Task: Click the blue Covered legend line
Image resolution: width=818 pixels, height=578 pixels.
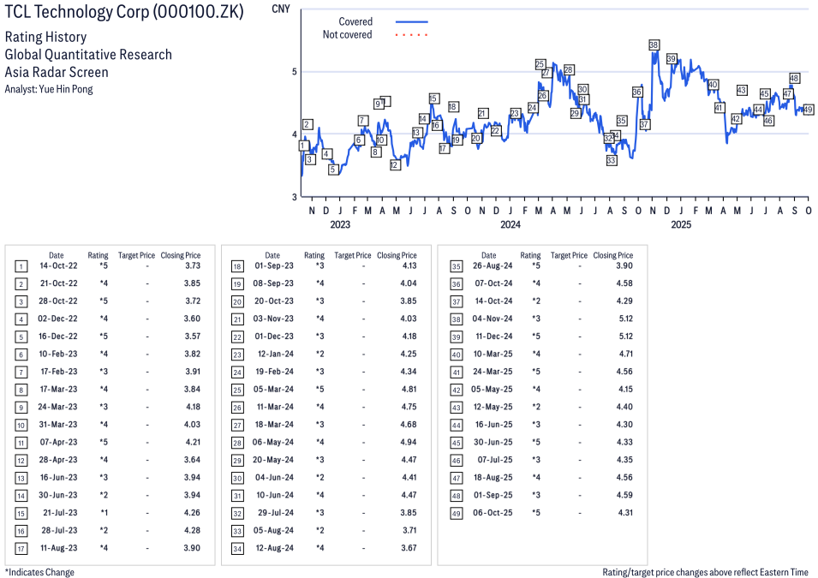Action: [x=411, y=21]
